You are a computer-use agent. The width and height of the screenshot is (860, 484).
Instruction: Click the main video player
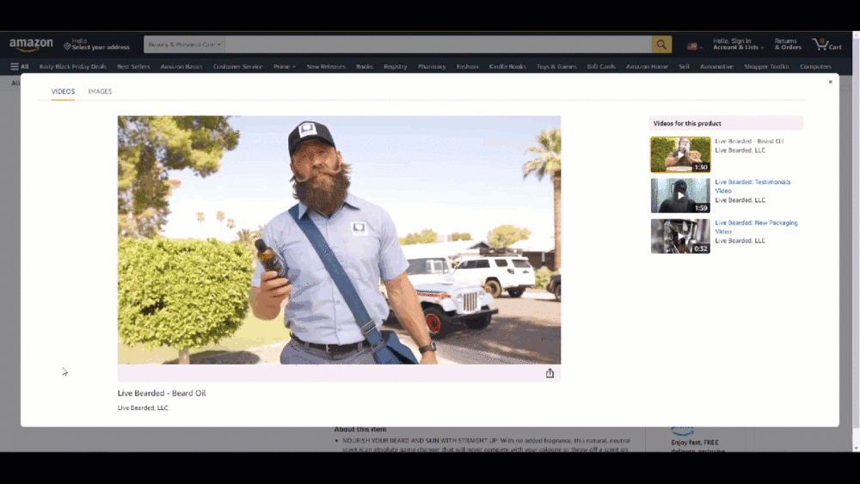pyautogui.click(x=339, y=240)
